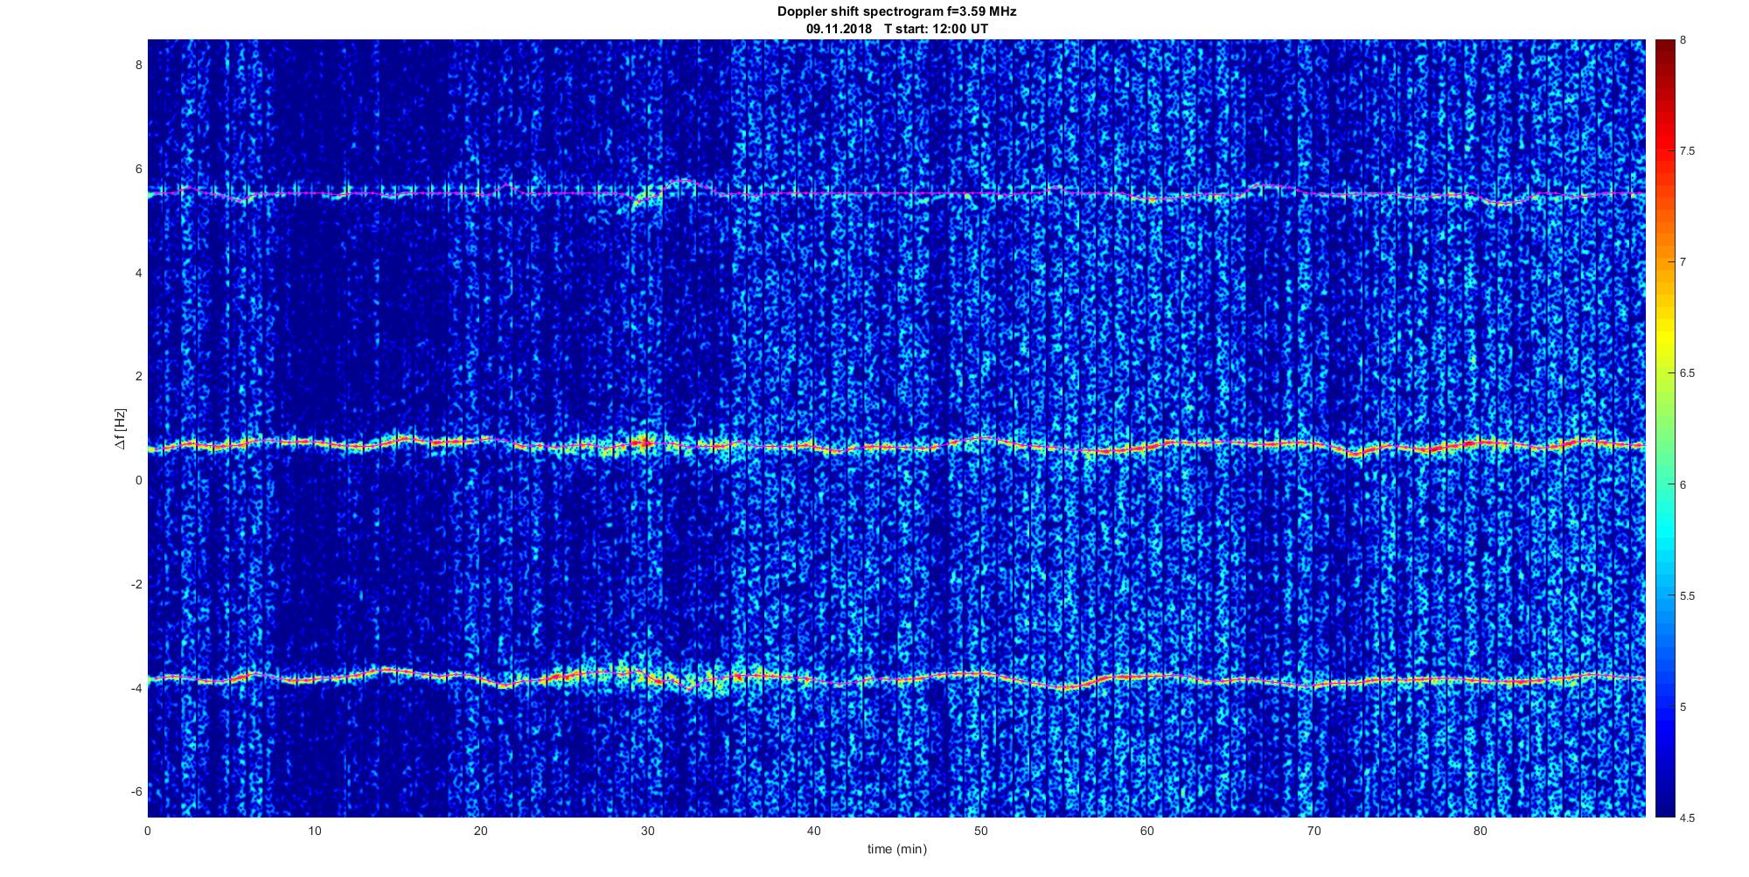Click the x-axis tick label '40'

point(813,831)
